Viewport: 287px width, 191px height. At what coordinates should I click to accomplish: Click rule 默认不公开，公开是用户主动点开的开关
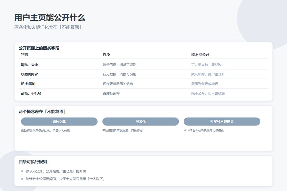click(x=56, y=171)
